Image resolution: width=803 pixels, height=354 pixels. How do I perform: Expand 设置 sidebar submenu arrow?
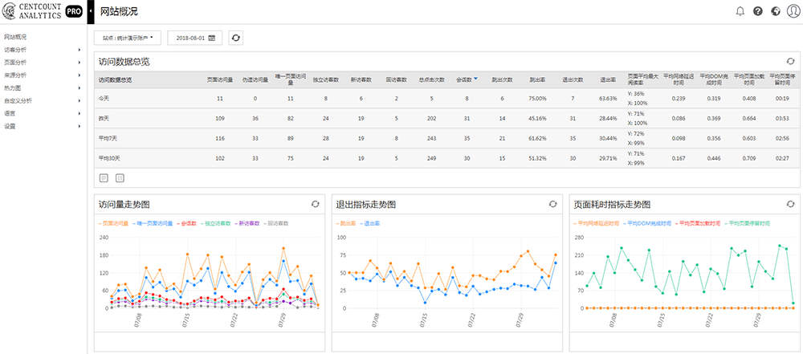tap(79, 126)
